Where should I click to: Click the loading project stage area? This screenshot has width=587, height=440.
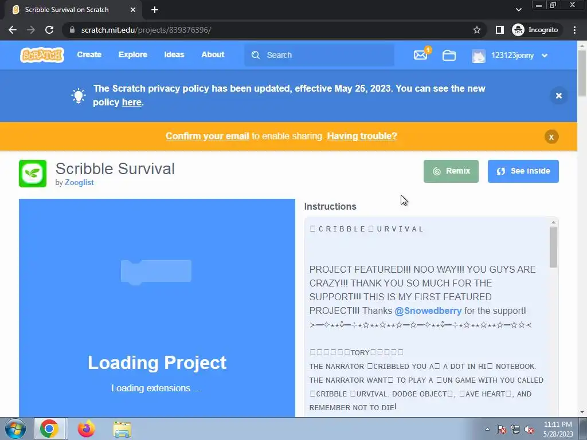tap(157, 308)
